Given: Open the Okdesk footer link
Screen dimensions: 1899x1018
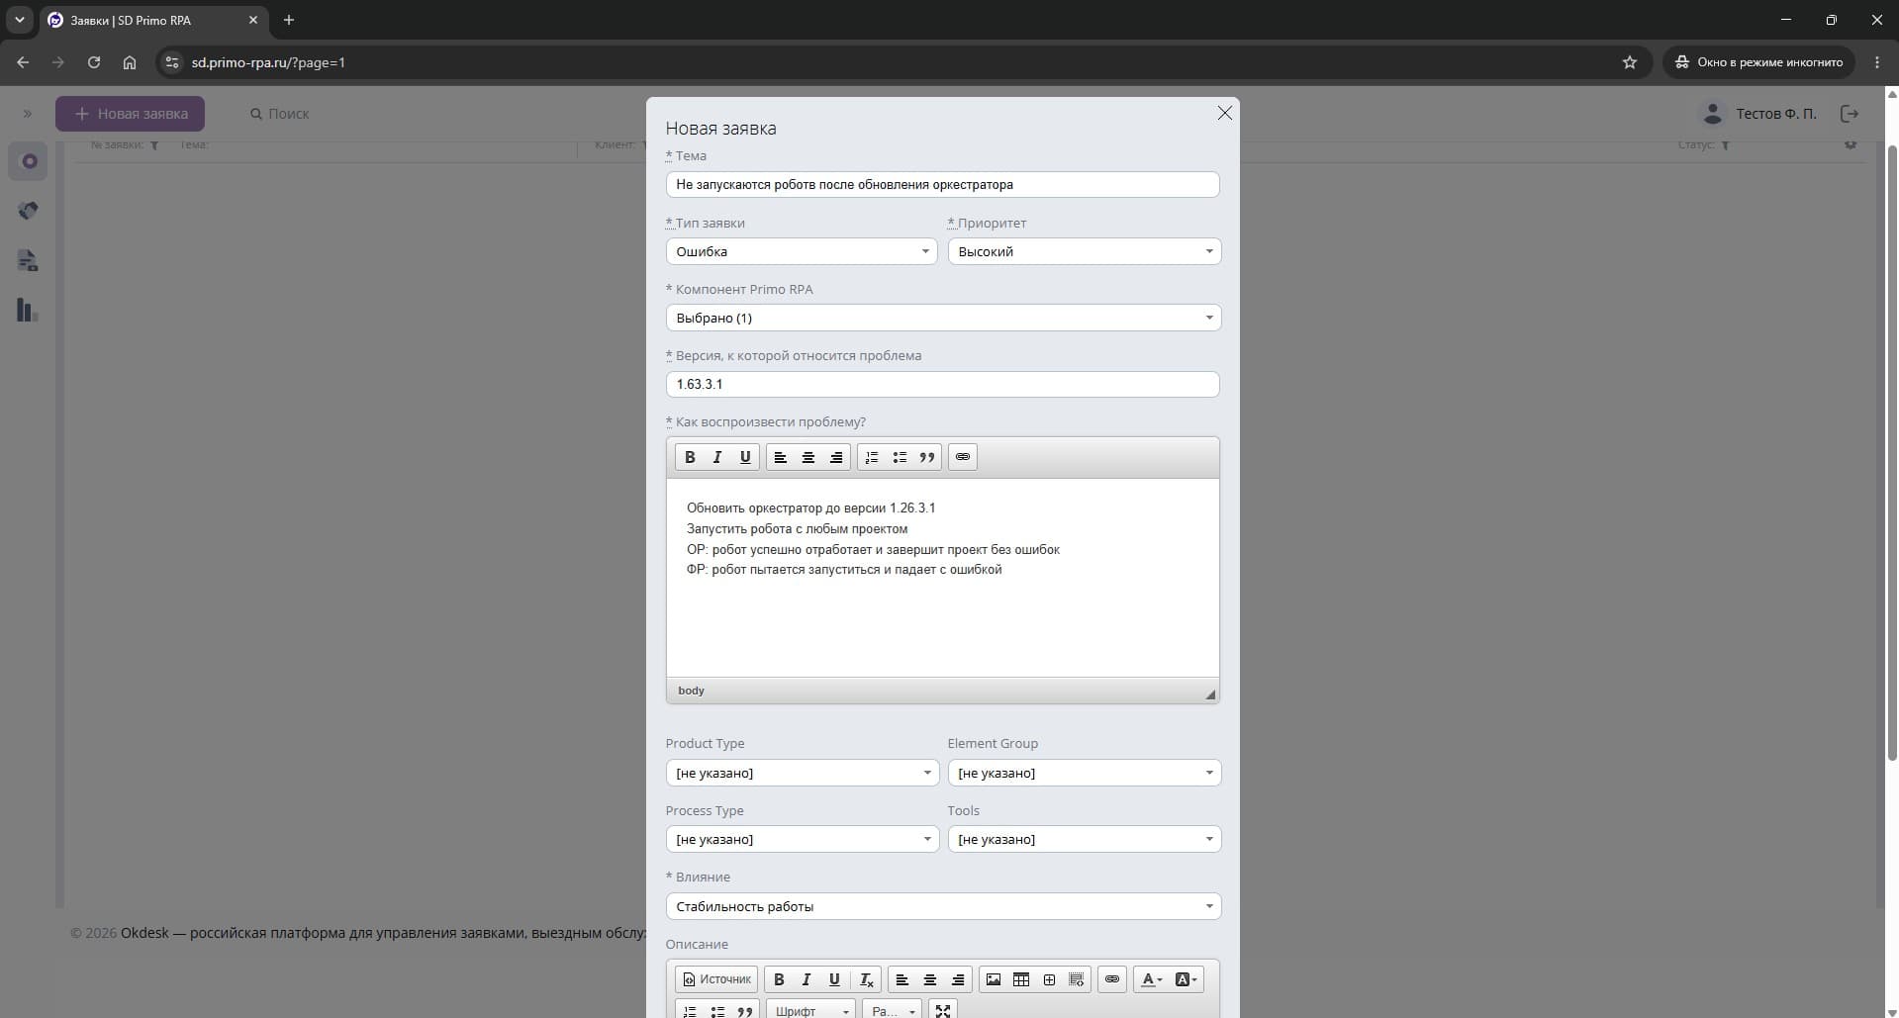Looking at the screenshot, I should tap(144, 933).
